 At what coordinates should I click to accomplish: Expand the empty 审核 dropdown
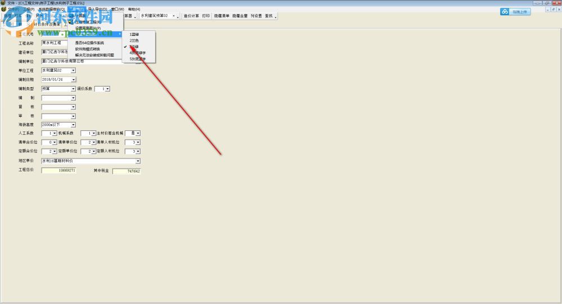coord(73,116)
